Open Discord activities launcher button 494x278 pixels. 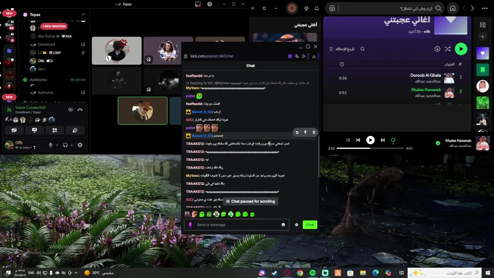(55, 130)
